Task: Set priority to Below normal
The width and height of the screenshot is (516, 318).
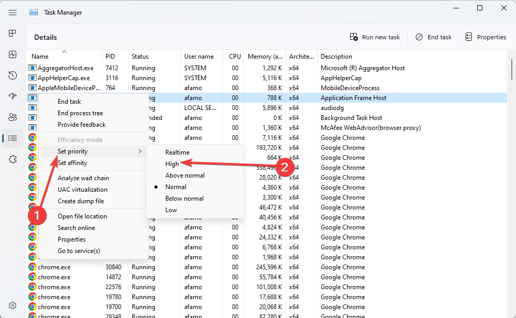Action: coord(195,199)
